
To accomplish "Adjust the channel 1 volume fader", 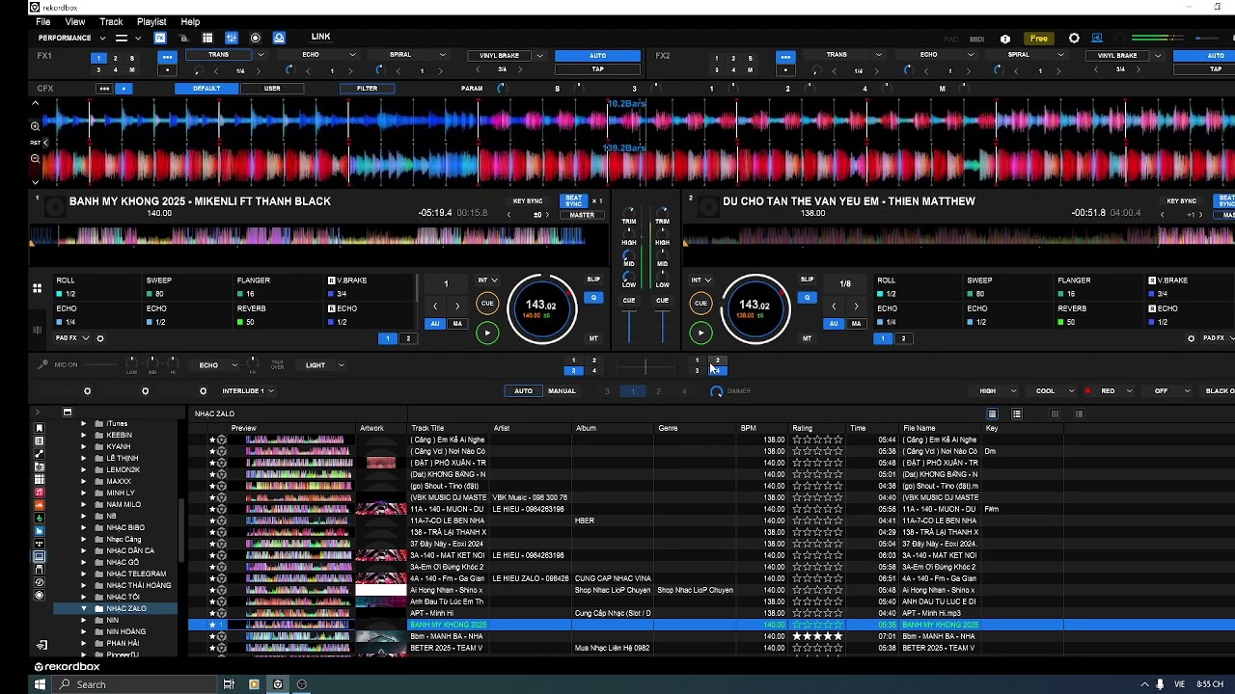I will click(x=629, y=327).
